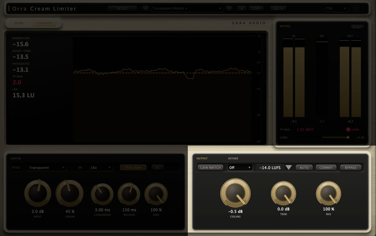Open the Transparent Master preset dropdown
The height and width of the screenshot is (236, 376).
click(x=187, y=9)
